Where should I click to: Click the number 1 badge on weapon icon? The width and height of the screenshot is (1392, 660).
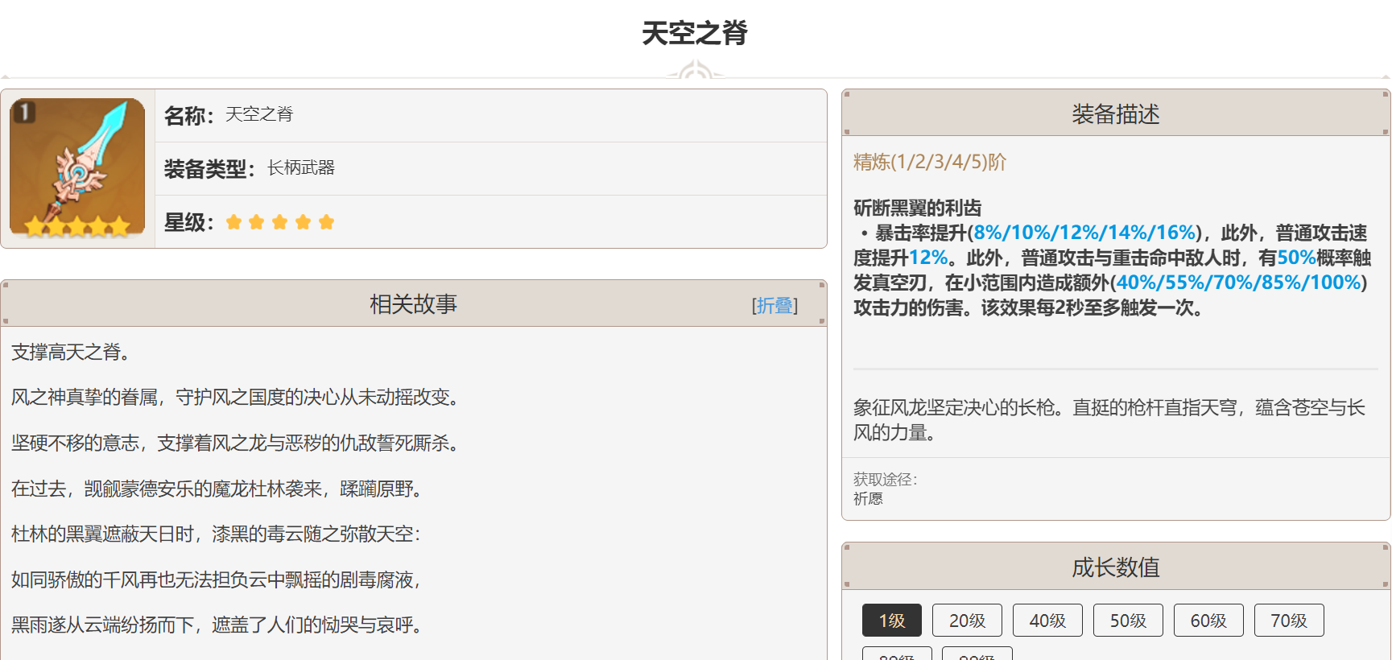tap(24, 112)
